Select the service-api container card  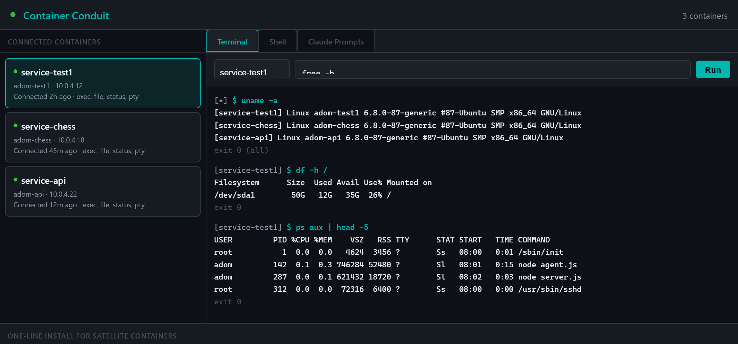coord(103,192)
